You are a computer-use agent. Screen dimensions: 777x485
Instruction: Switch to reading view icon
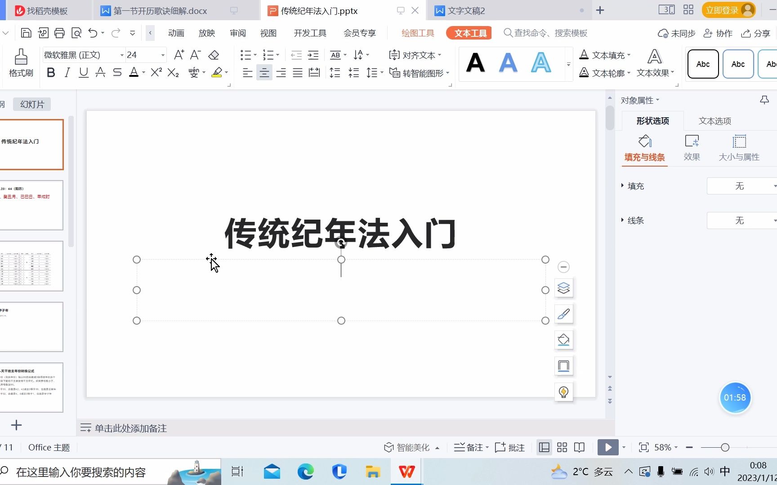click(x=580, y=447)
